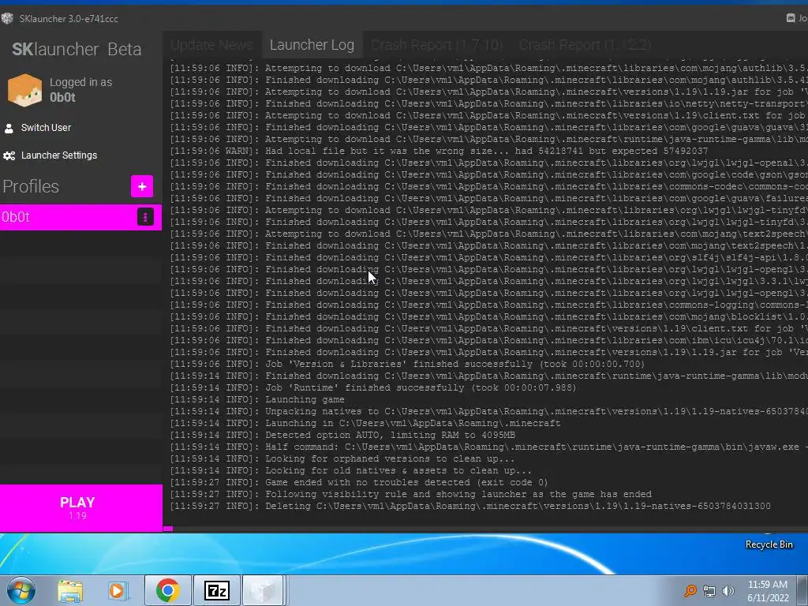Image resolution: width=808 pixels, height=606 pixels.
Task: Open Windows Explorer from the taskbar
Action: [70, 590]
